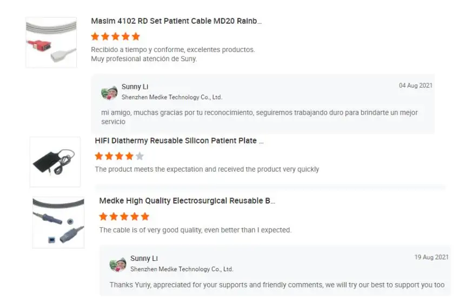
Task: Click the grey fifth star on HIFI Diathermy review
Action: (140, 156)
